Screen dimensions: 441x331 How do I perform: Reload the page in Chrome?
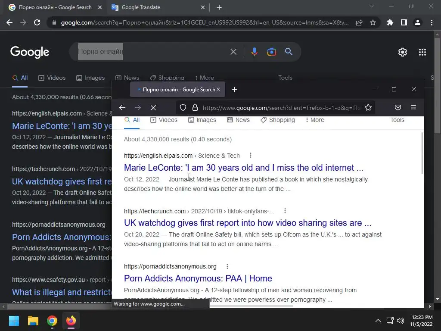(x=37, y=22)
